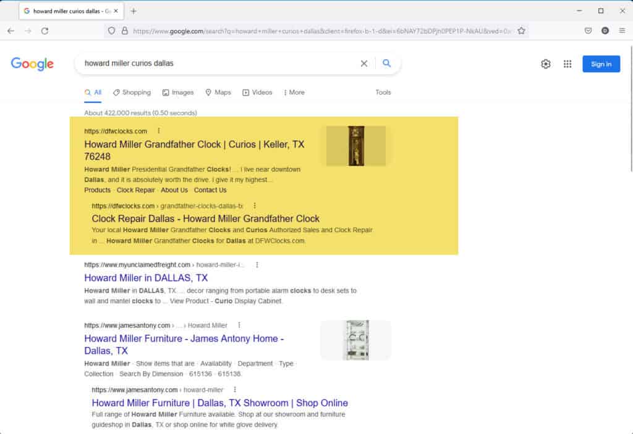Click the About 422,000 results text
Screen dimensions: 633x434
point(140,113)
